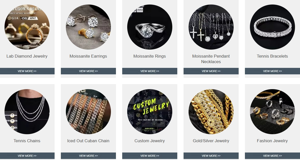
Task: Click the Tennis Bracelets round thumbnail
Action: click(x=272, y=27)
